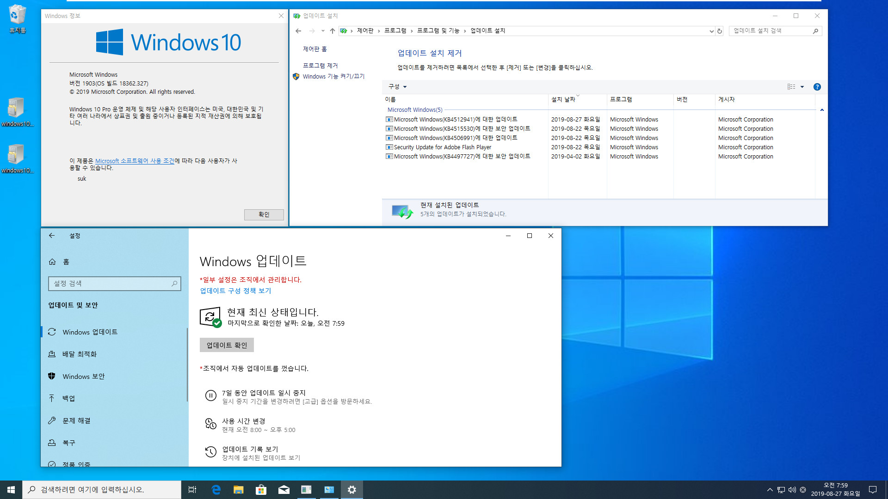Open the Action Center notification icon

pyautogui.click(x=873, y=490)
